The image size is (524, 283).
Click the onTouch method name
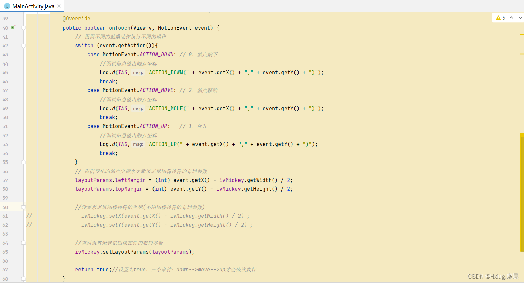(119, 28)
